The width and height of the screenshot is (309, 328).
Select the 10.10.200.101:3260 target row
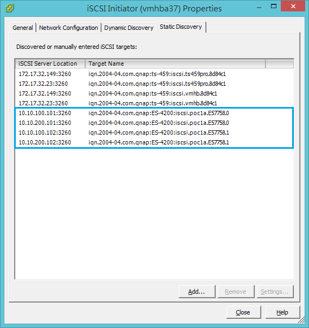(154, 123)
